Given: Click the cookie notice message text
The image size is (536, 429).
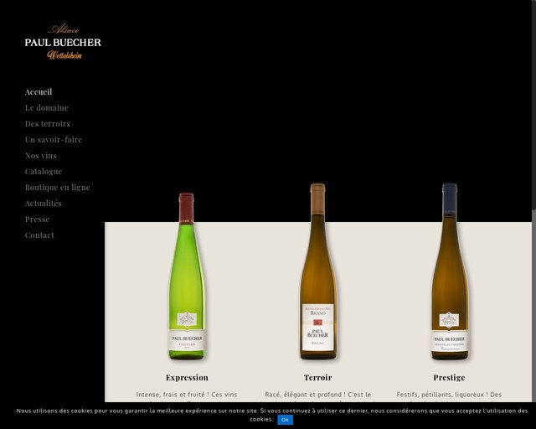Looking at the screenshot, I should [x=271, y=415].
